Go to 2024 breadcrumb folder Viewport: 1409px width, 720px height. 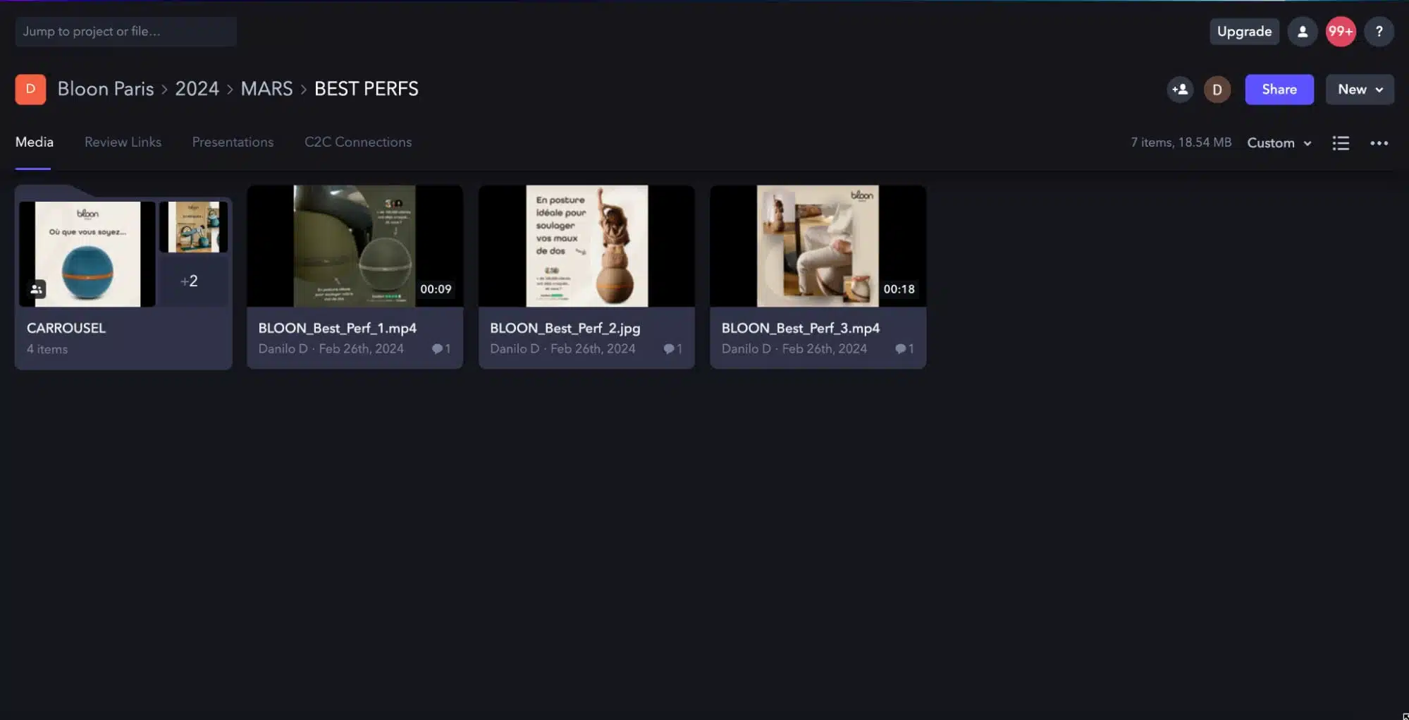[x=197, y=89]
